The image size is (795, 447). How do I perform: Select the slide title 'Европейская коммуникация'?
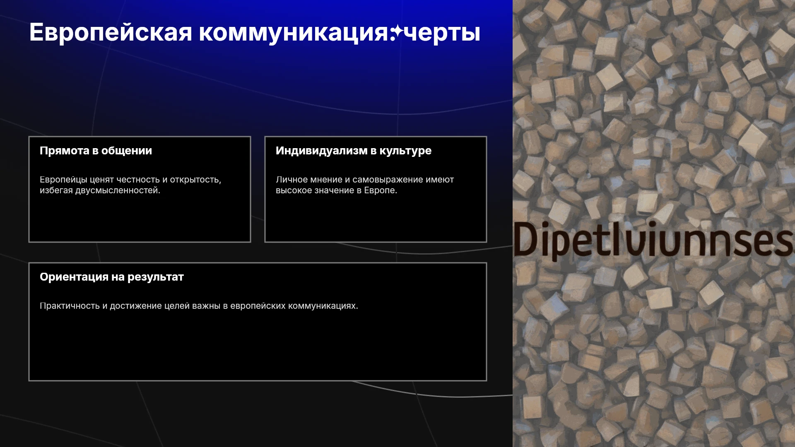pos(209,32)
